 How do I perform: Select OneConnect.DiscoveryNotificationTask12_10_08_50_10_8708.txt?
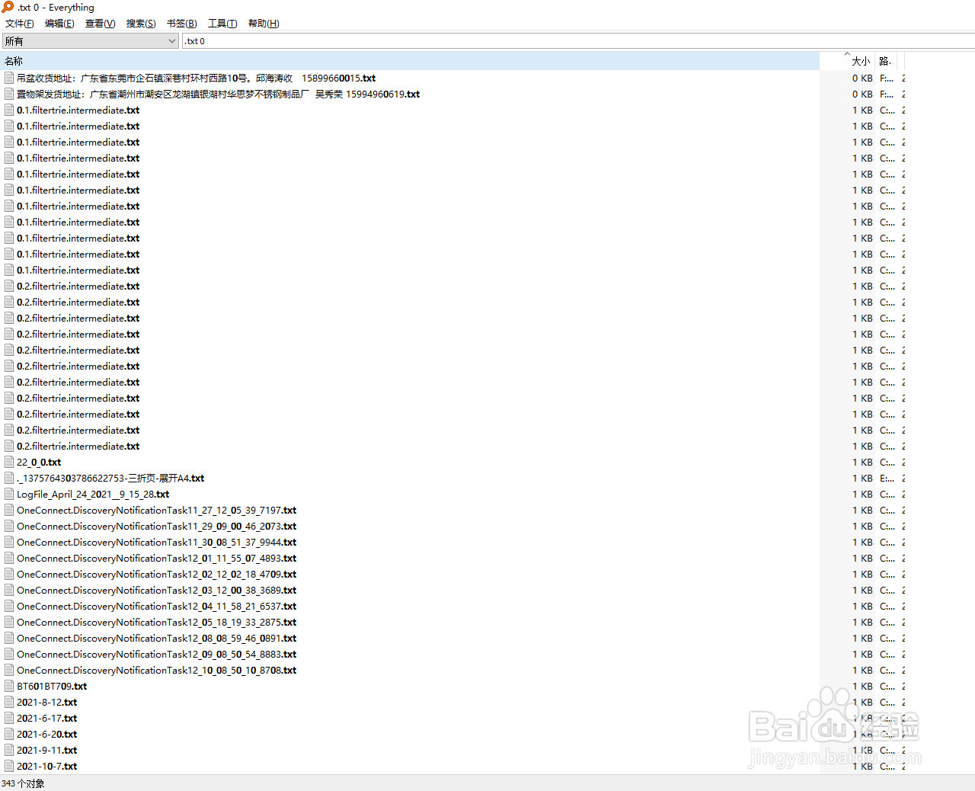click(157, 671)
